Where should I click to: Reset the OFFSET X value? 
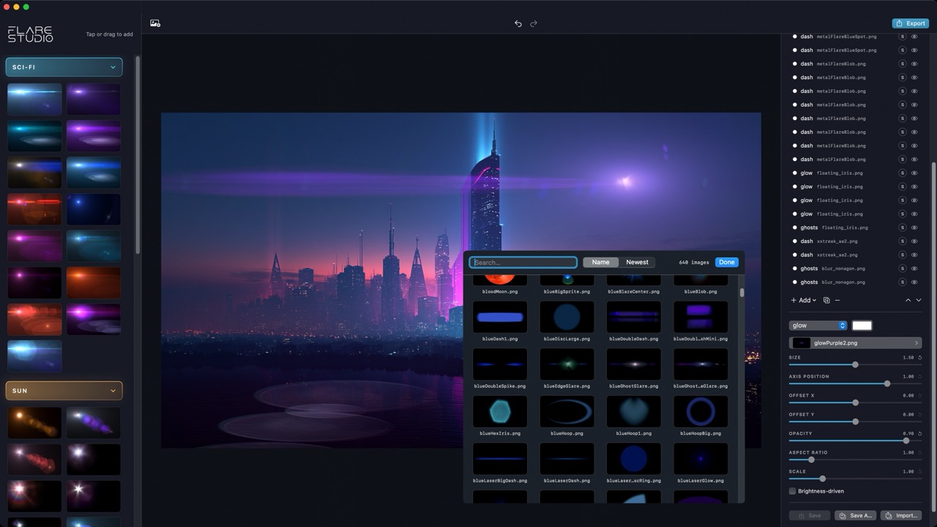(919, 396)
